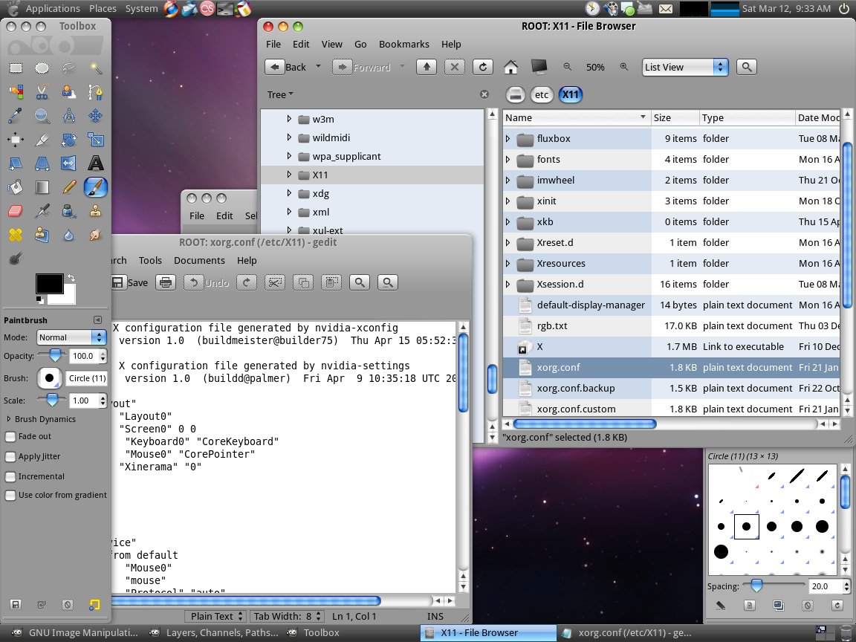Pick the Fuzzy Select magic wand tool

click(x=96, y=68)
